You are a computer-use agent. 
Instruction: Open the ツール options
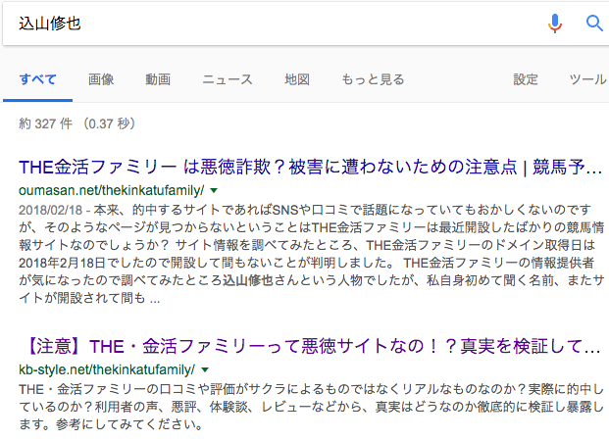(587, 79)
